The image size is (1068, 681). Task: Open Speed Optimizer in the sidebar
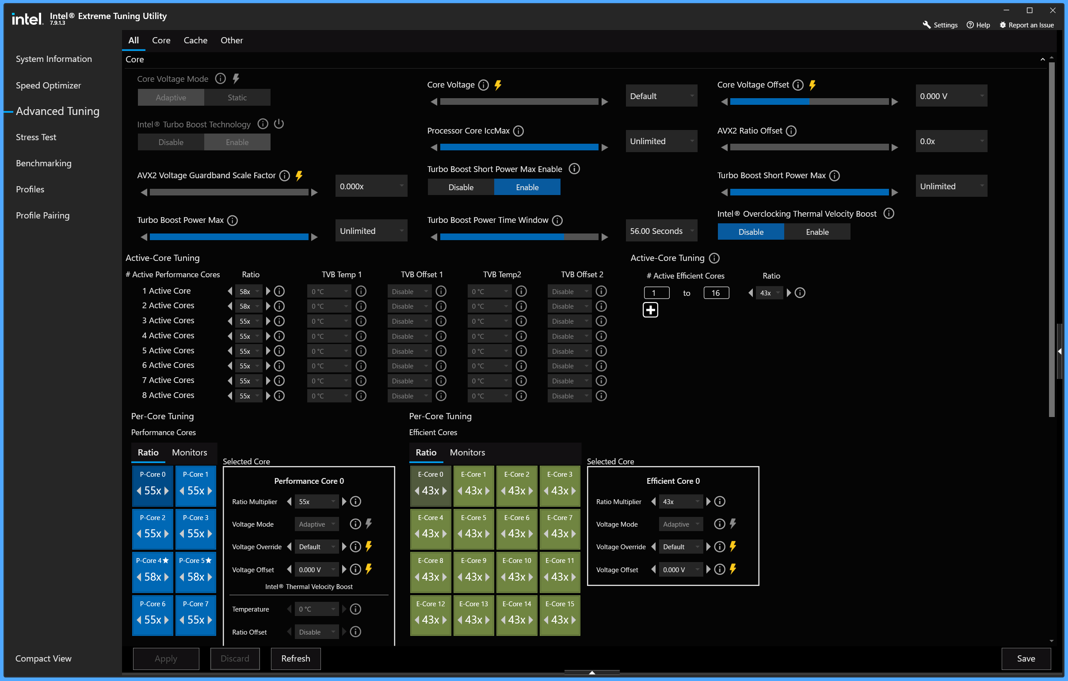click(x=48, y=85)
